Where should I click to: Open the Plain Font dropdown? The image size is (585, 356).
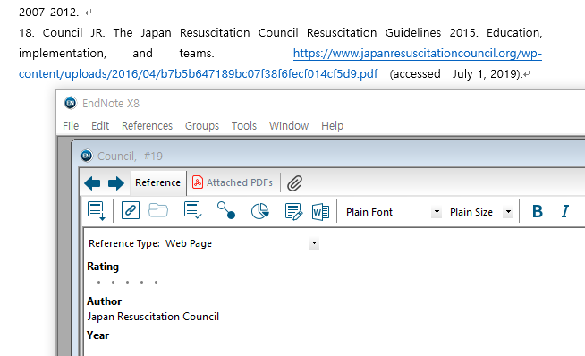(437, 212)
